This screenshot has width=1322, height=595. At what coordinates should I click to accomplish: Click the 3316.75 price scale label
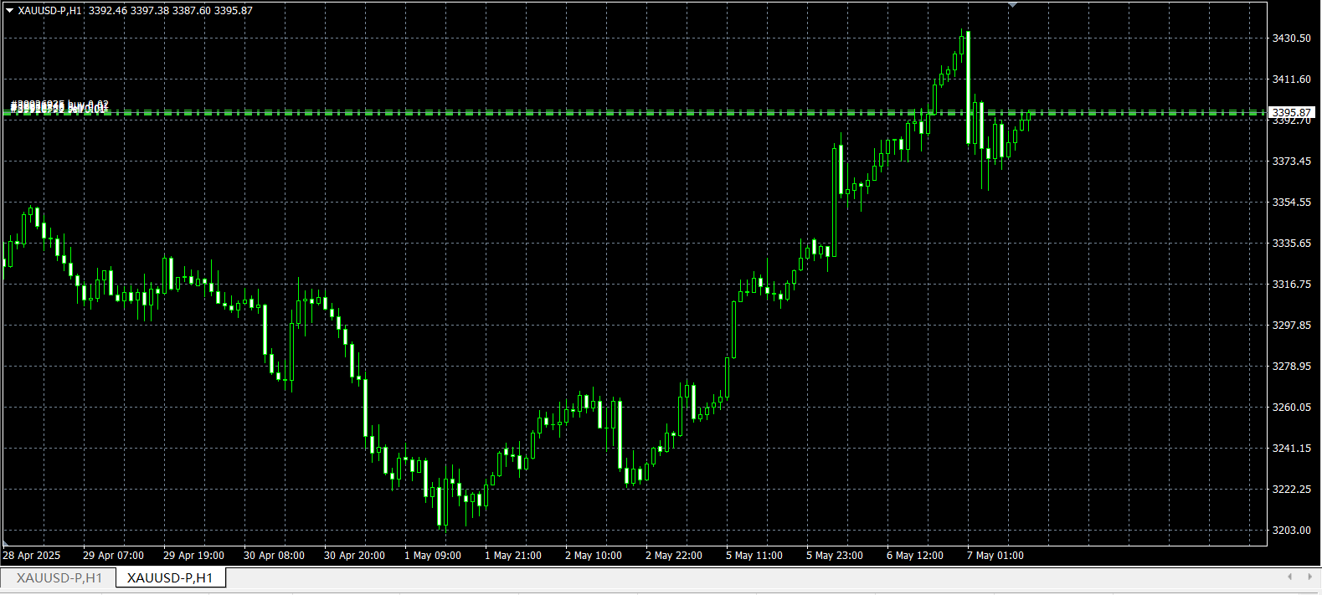point(1291,285)
